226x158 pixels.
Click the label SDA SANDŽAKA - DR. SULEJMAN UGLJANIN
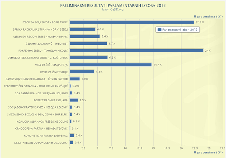(x=41, y=93)
